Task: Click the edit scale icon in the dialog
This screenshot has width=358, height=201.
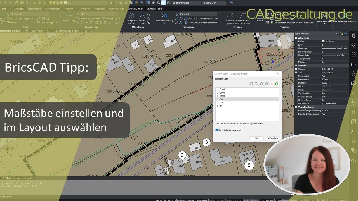Action: tap(256, 84)
